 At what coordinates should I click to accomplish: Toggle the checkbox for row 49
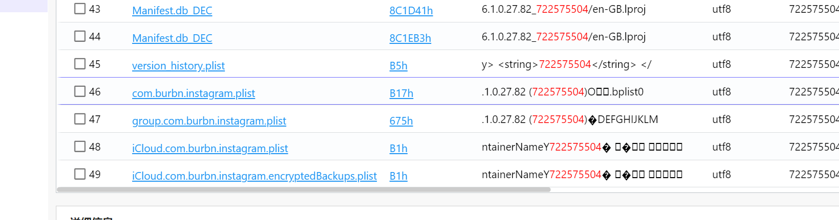[x=80, y=174]
